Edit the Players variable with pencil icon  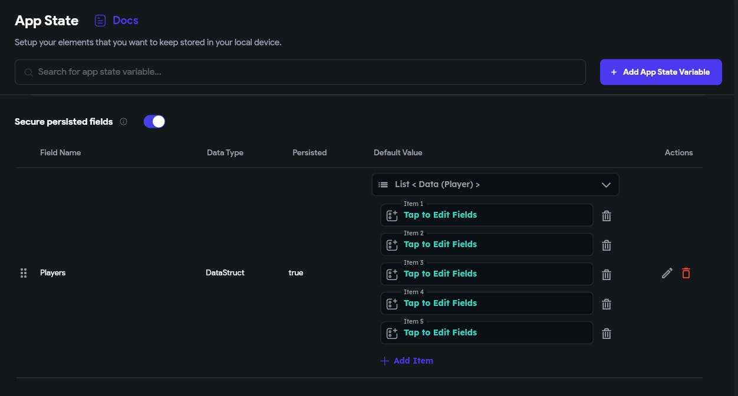(667, 273)
